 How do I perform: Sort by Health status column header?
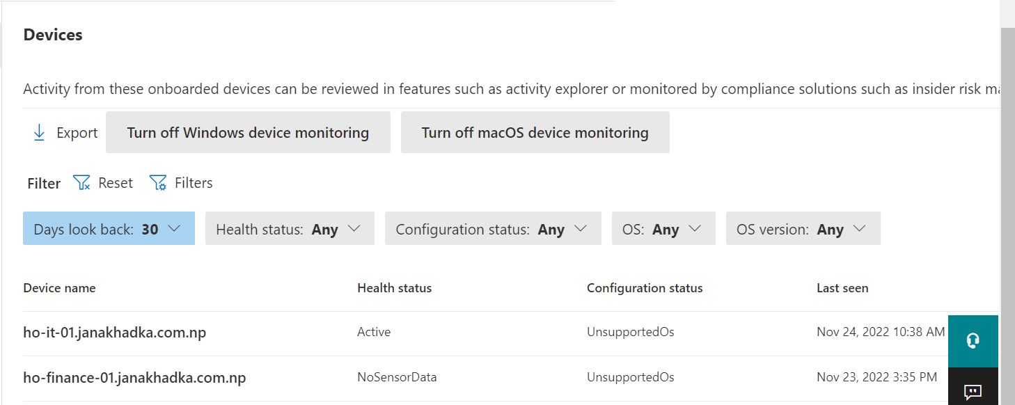394,288
